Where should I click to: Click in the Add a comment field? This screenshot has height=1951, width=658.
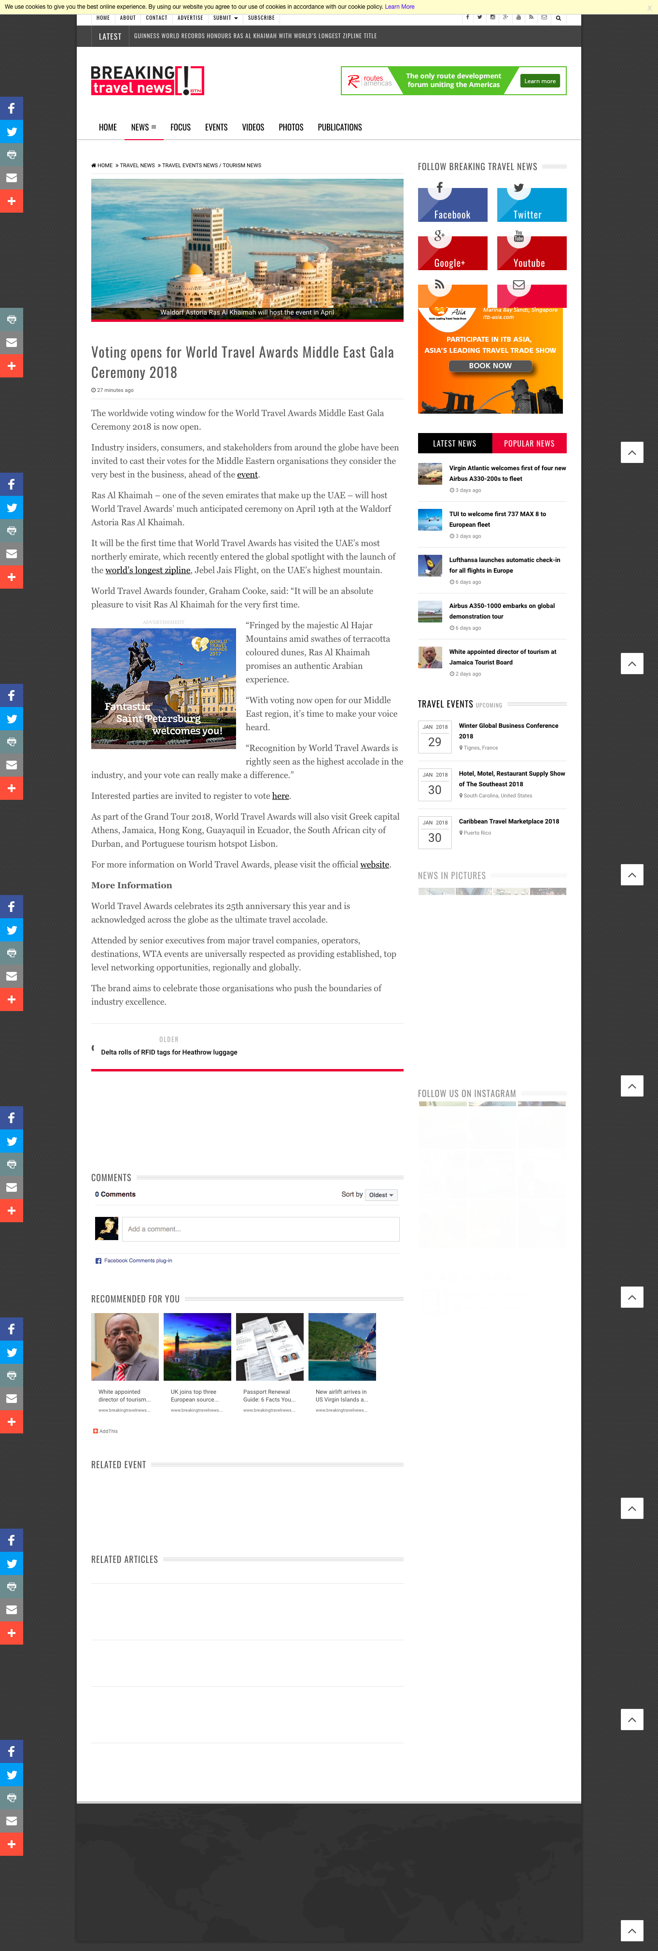click(x=261, y=1229)
